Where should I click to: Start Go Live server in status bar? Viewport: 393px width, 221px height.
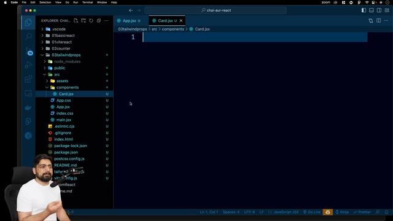[x=311, y=212]
